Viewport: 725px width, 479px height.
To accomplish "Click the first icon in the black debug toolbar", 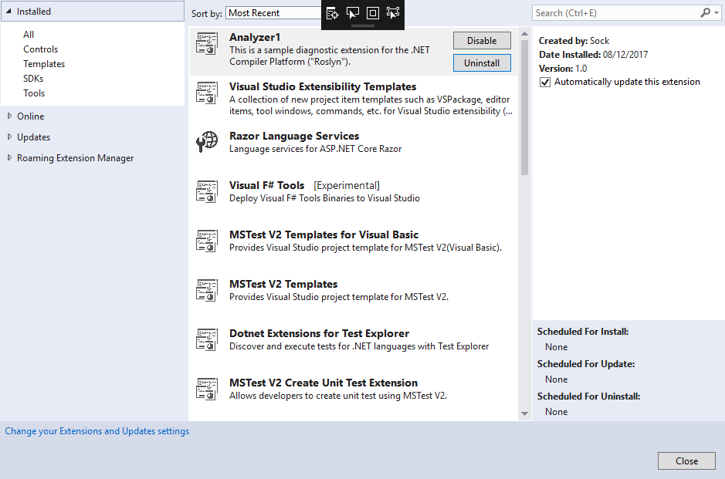I will [333, 13].
